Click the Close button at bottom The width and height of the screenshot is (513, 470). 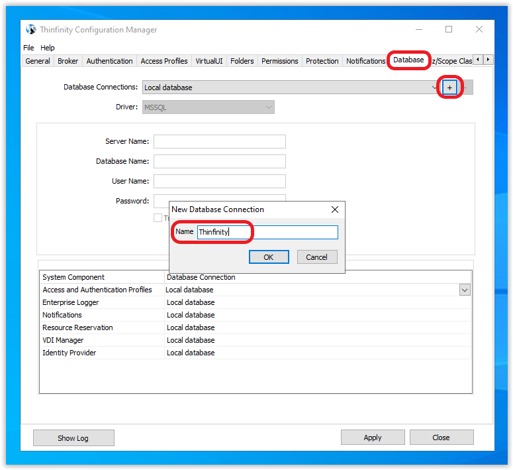pyautogui.click(x=442, y=438)
